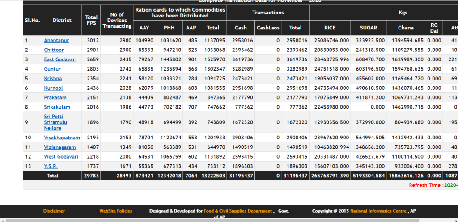Screen dimensions: 458x222
Task: Open the Krishna district details
Action: pyautogui.click(x=53, y=79)
